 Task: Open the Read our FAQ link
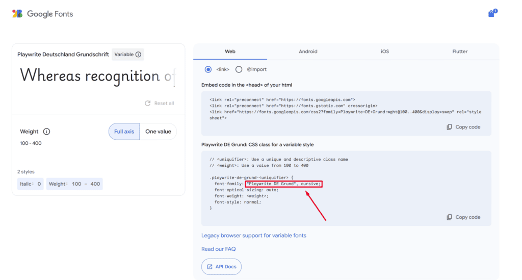pos(218,249)
